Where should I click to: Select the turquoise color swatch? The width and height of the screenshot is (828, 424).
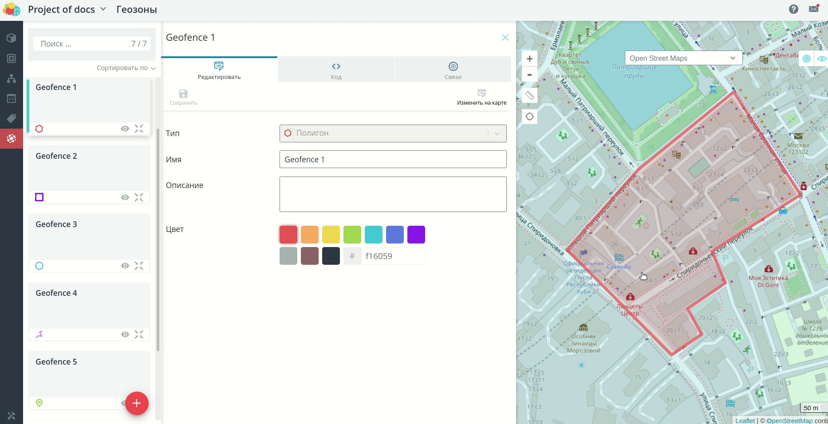[x=374, y=235]
